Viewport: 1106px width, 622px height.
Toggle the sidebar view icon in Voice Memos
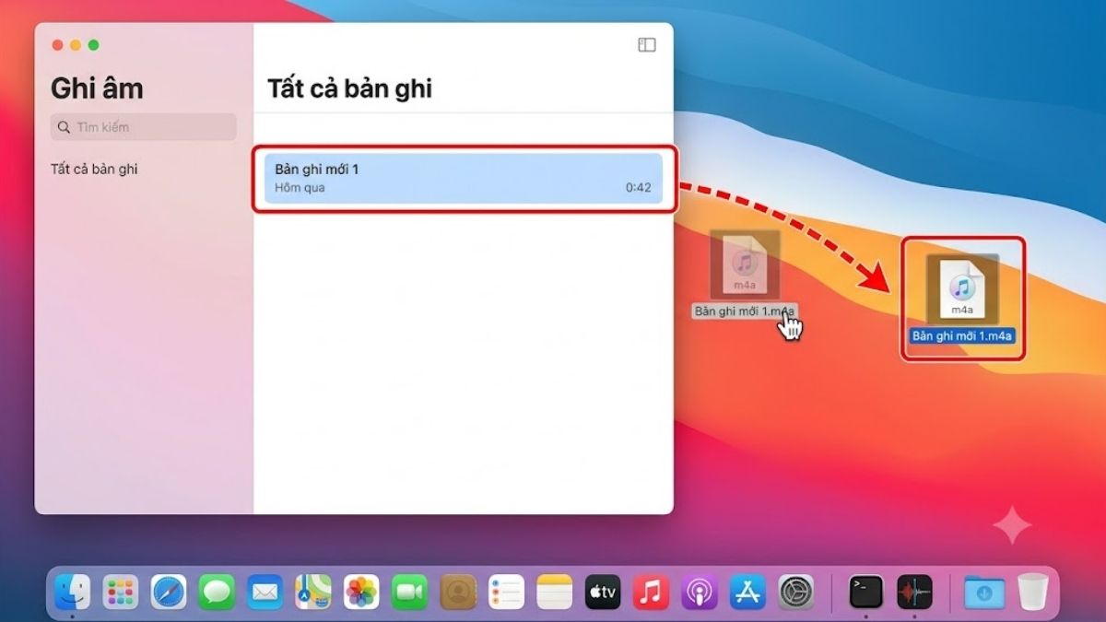(x=646, y=44)
